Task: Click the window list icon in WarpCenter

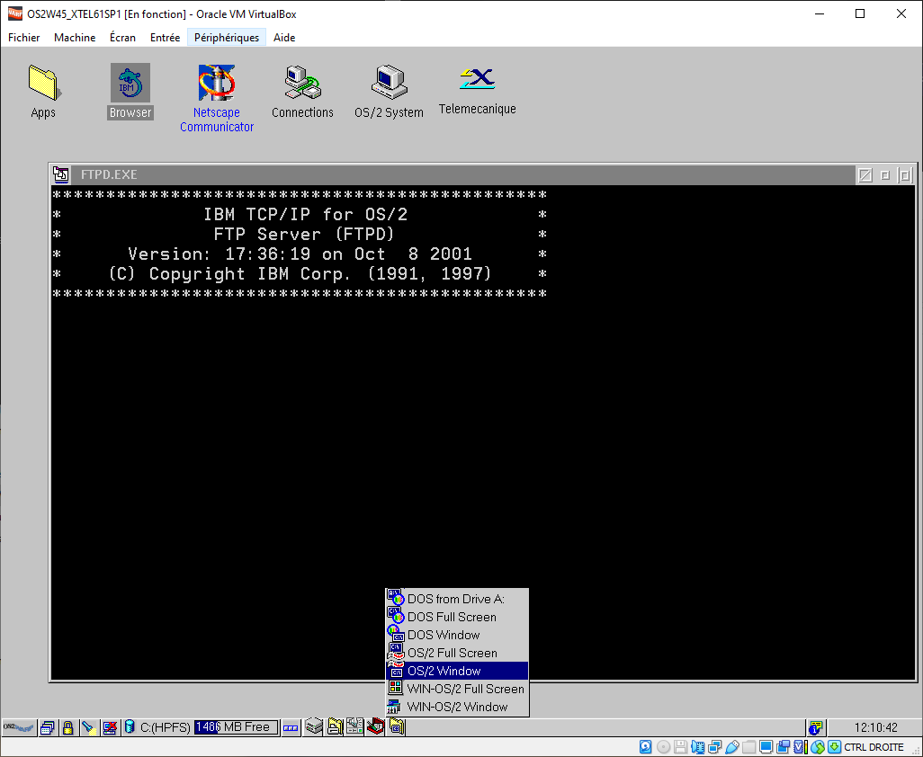Action: 48,727
